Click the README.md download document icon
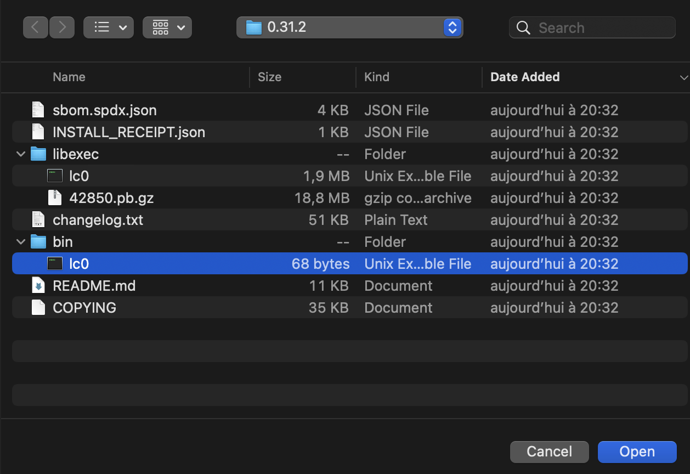Viewport: 690px width, 474px height. point(37,285)
